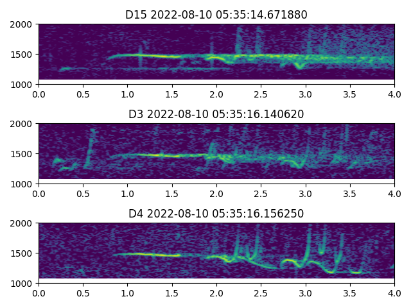The image size is (411, 308).
Task: Click the 1000 y-axis label on D4 plot
Action: pos(22,283)
